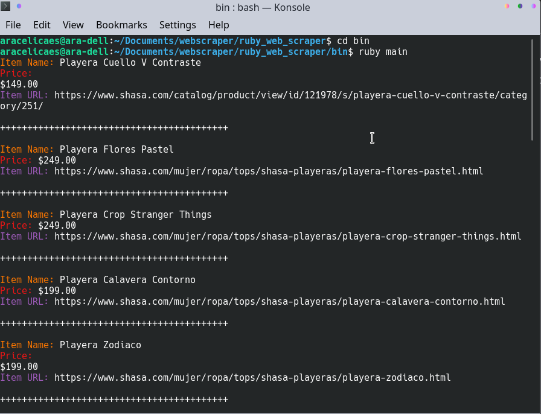Open the Help menu
This screenshot has height=414, width=541.
pyautogui.click(x=219, y=25)
